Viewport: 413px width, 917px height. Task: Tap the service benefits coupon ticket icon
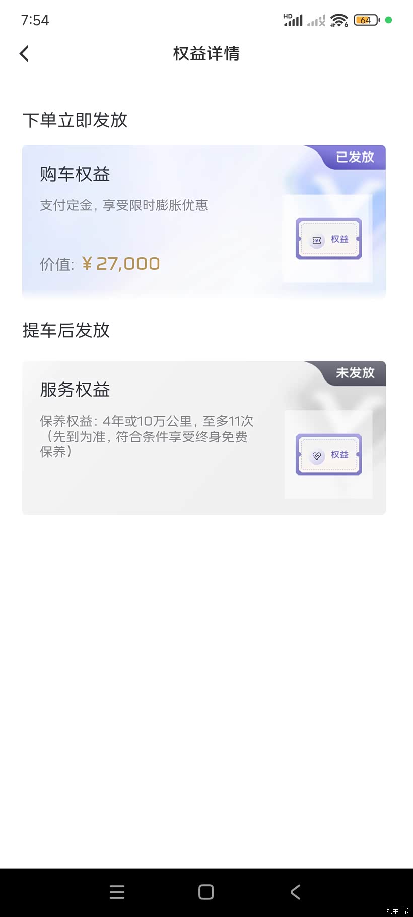coord(328,454)
